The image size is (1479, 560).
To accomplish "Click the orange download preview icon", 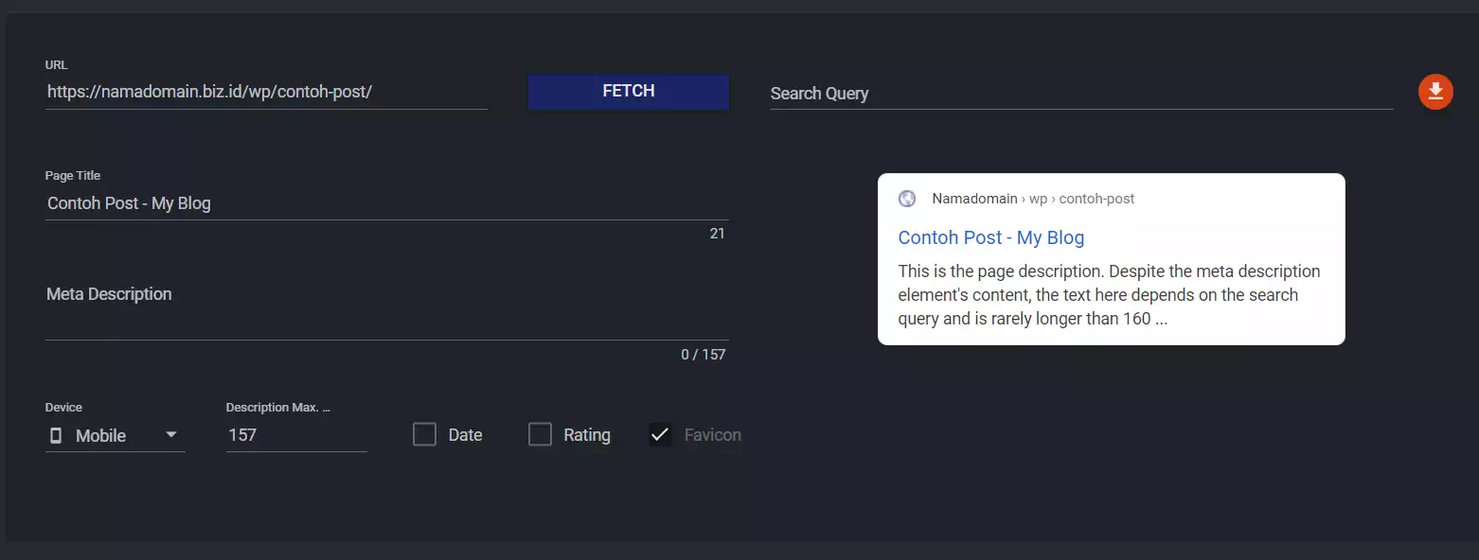I will point(1435,92).
